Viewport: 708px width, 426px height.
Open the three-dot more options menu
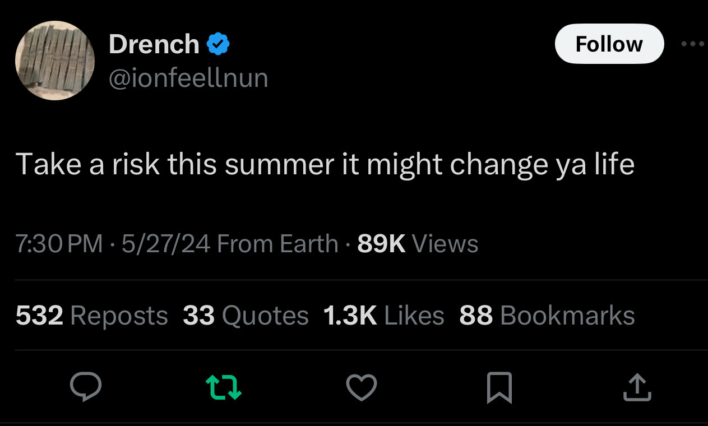[x=693, y=44]
